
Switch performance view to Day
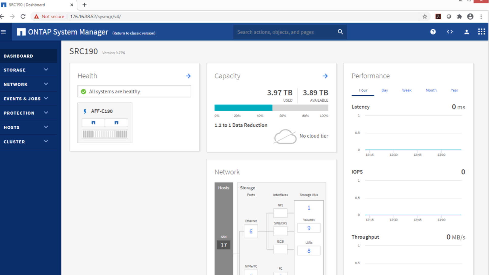pos(385,90)
